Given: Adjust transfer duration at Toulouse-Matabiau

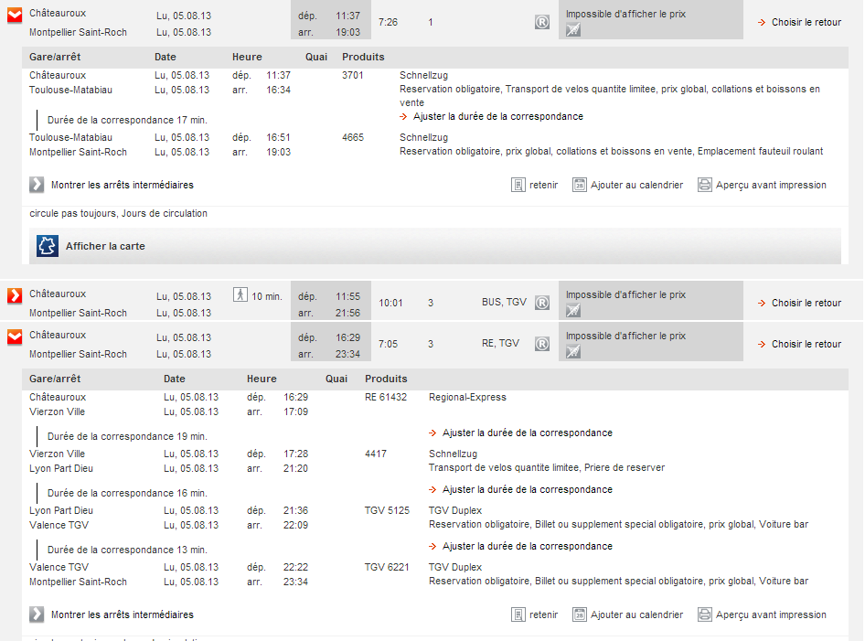Looking at the screenshot, I should (497, 116).
